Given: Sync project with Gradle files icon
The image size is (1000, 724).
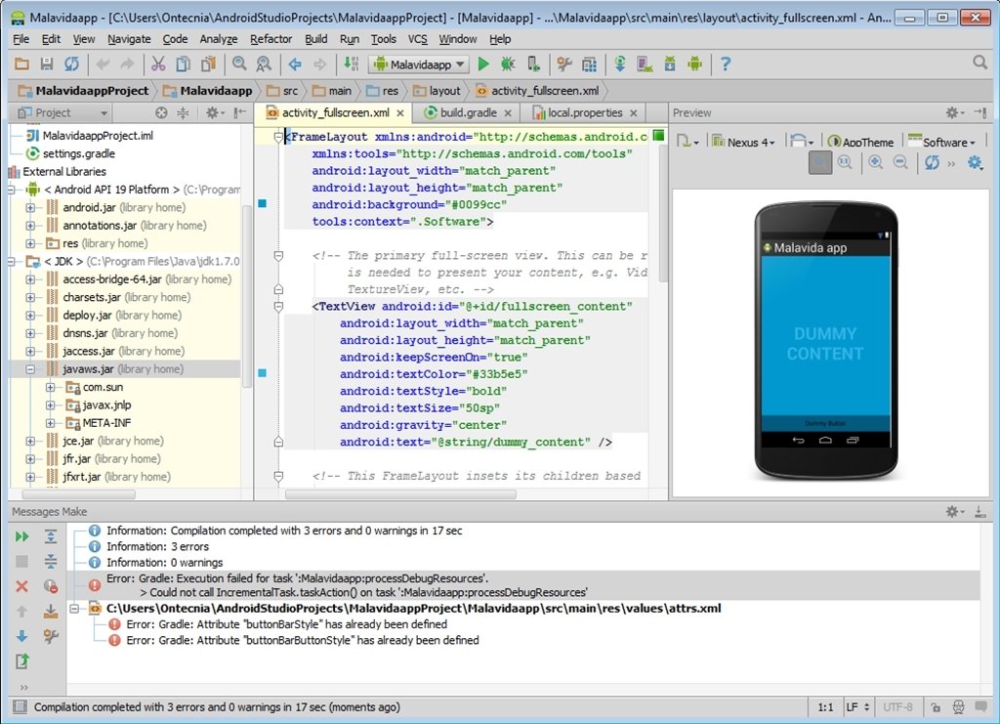Looking at the screenshot, I should (x=621, y=64).
